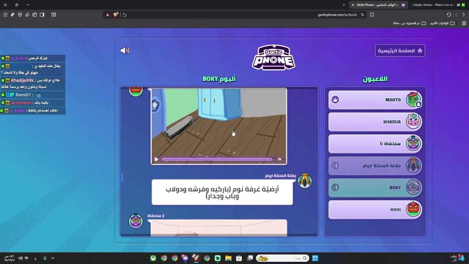This screenshot has width=469, height=264.
Task: Click the أرضيّة غرفة نوم prompt text card
Action: click(x=222, y=192)
